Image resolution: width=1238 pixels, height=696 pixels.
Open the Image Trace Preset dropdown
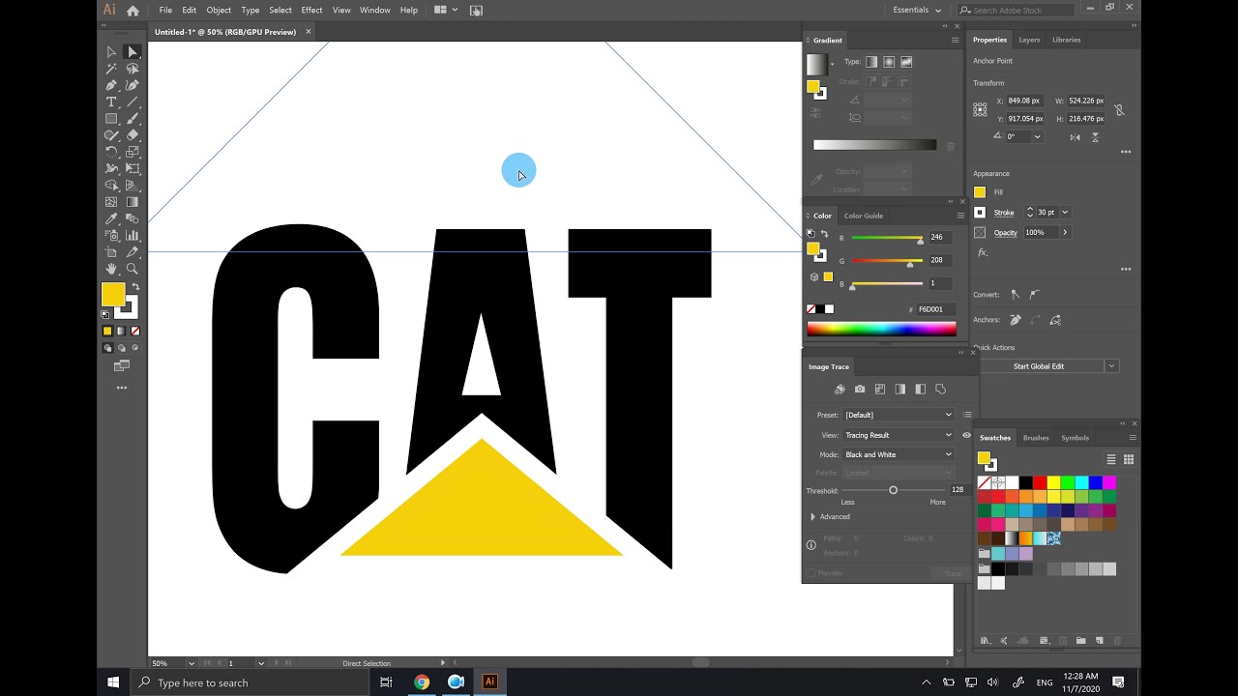899,415
